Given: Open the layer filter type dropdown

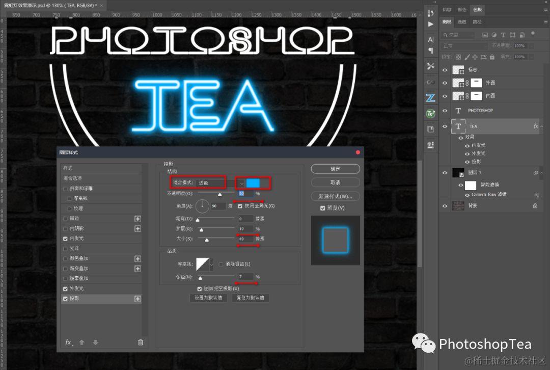Looking at the screenshot, I should pos(458,35).
